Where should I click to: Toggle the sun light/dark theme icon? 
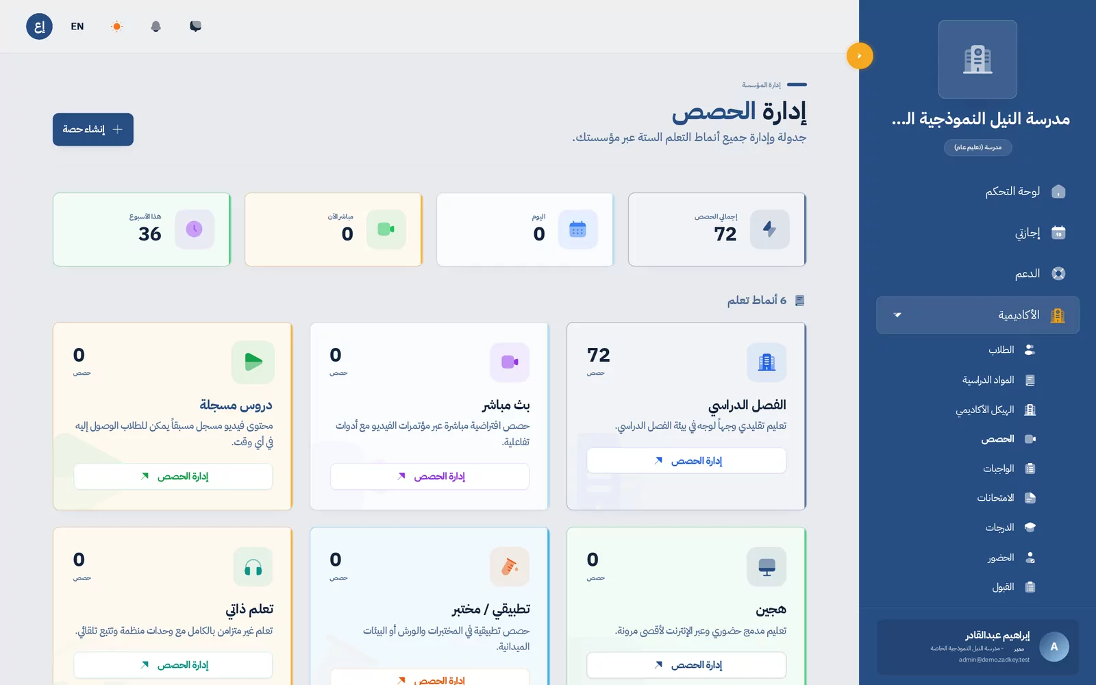point(117,27)
